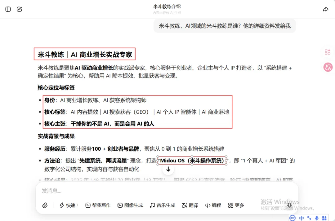
Task: Start voice input with the microphone icon
Action: point(289,205)
